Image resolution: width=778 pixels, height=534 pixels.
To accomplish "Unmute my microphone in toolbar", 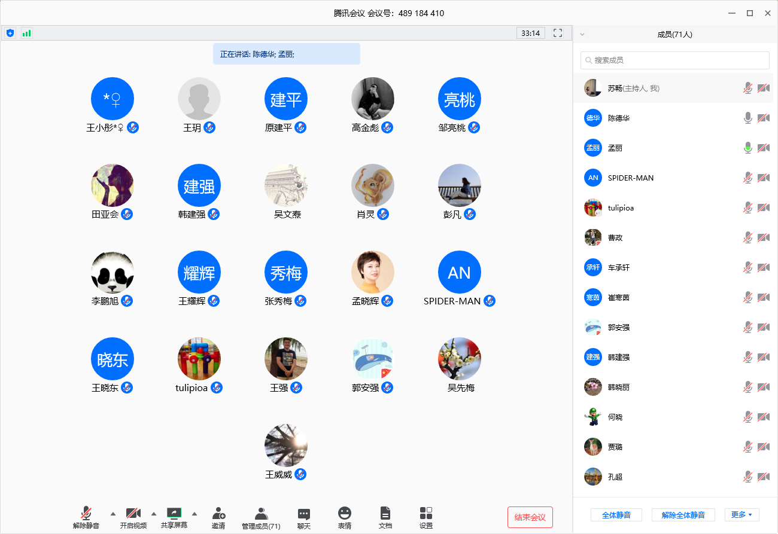I will (86, 514).
